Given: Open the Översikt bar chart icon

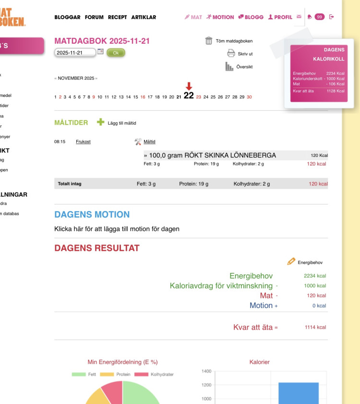Looking at the screenshot, I should (x=229, y=67).
